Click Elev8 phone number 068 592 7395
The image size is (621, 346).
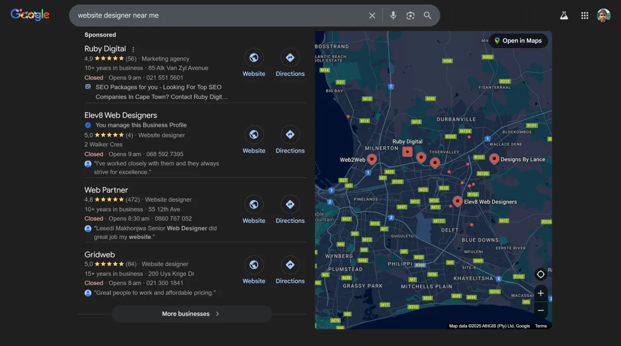(165, 154)
